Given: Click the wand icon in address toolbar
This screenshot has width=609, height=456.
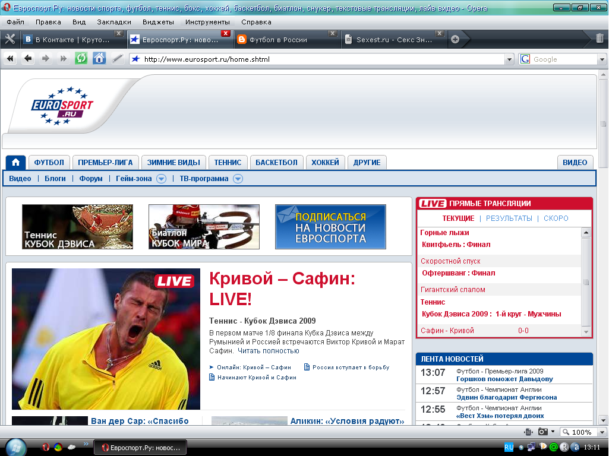Looking at the screenshot, I should tap(118, 58).
